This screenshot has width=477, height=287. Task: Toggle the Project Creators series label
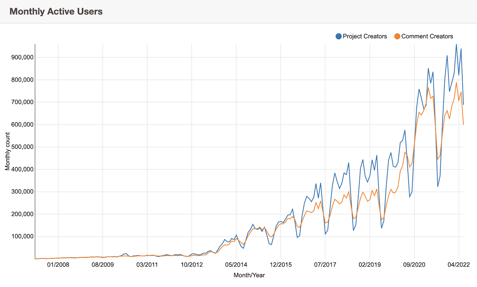click(365, 36)
